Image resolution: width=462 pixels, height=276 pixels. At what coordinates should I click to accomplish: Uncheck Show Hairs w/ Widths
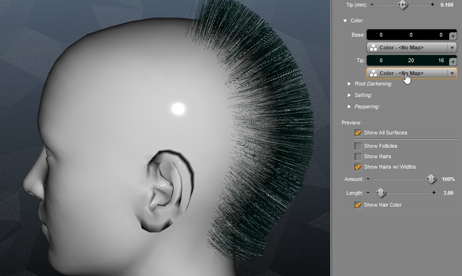[358, 167]
